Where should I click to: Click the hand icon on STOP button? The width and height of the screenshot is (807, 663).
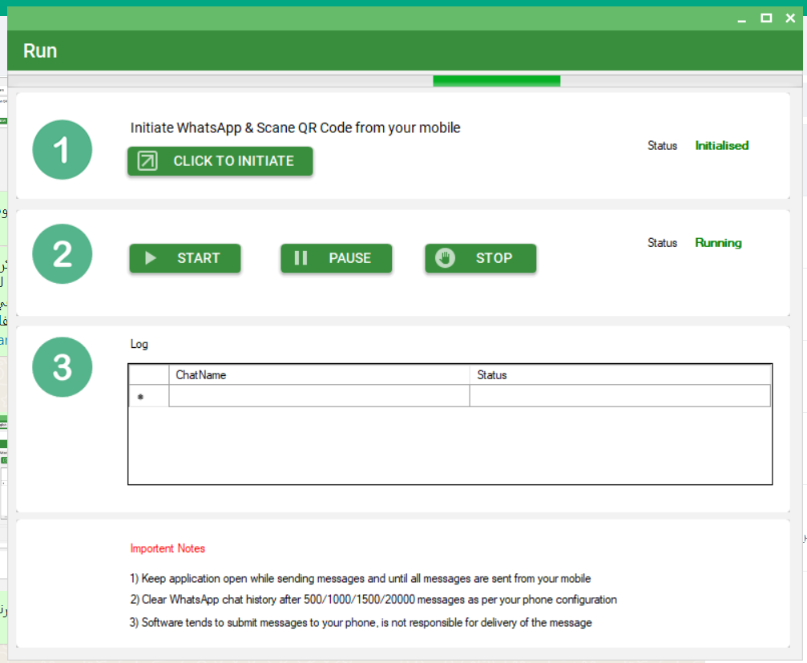coord(446,258)
